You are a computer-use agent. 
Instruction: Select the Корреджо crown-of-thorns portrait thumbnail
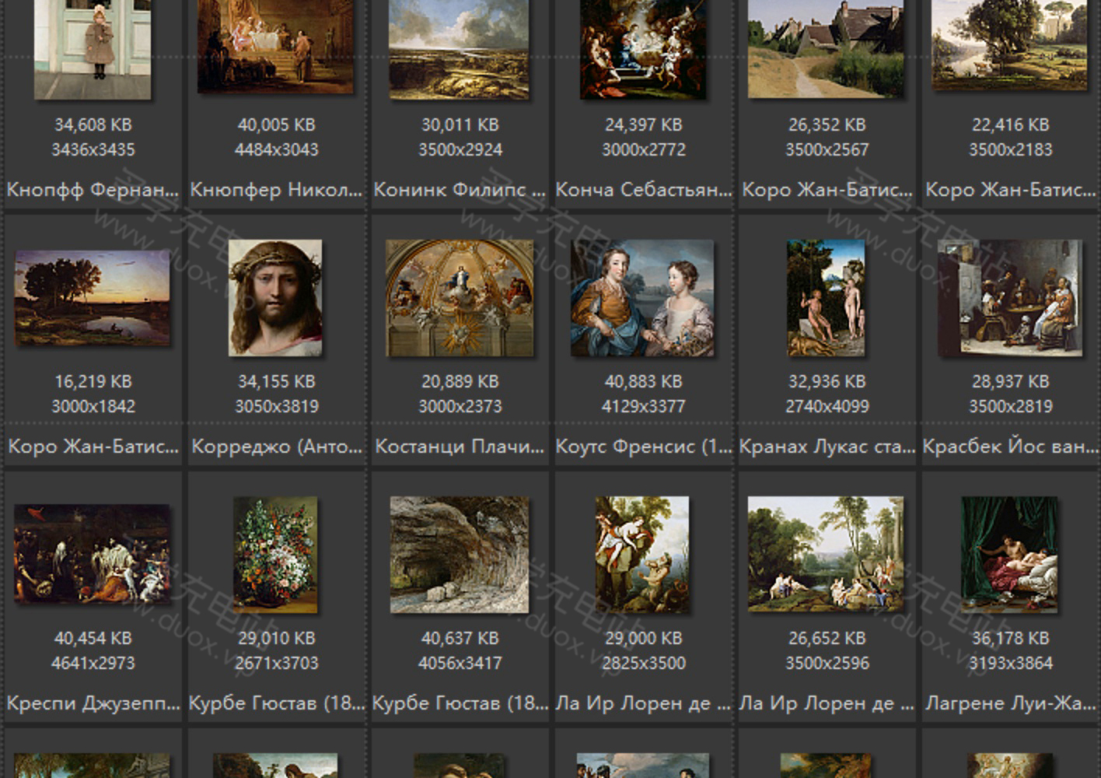tap(275, 298)
